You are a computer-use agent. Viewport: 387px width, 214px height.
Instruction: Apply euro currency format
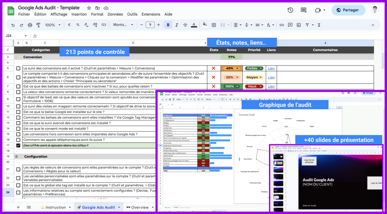[x=69, y=25]
